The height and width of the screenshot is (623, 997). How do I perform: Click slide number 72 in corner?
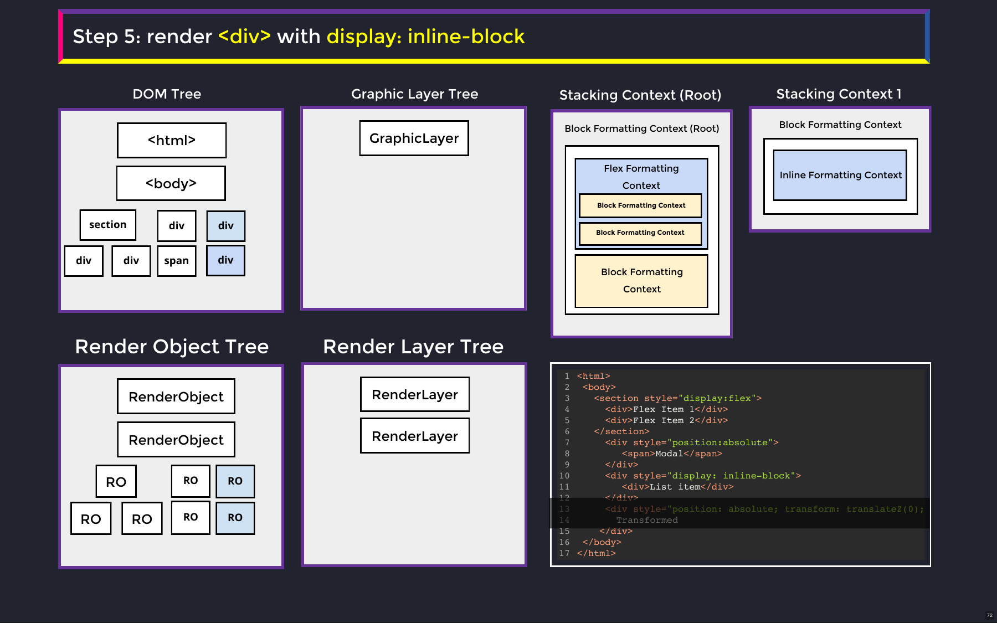[990, 615]
